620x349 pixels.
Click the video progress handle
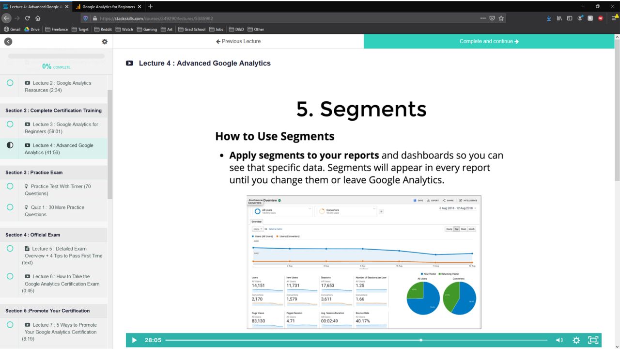(x=420, y=340)
